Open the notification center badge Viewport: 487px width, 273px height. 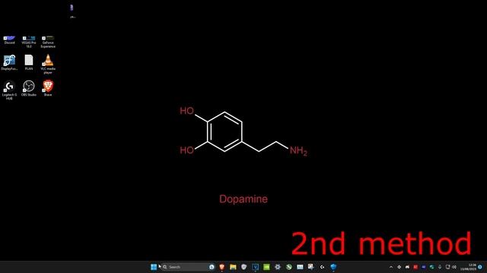coord(480,267)
